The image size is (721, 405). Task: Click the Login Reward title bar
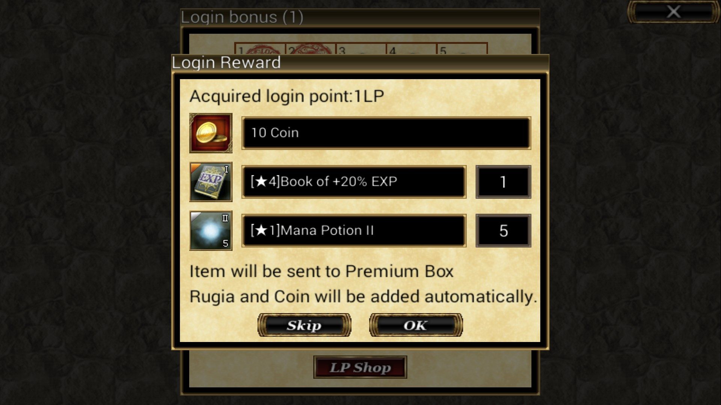[x=360, y=63]
